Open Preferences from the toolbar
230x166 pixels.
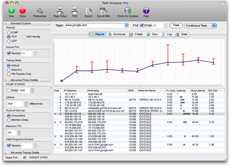(39, 11)
